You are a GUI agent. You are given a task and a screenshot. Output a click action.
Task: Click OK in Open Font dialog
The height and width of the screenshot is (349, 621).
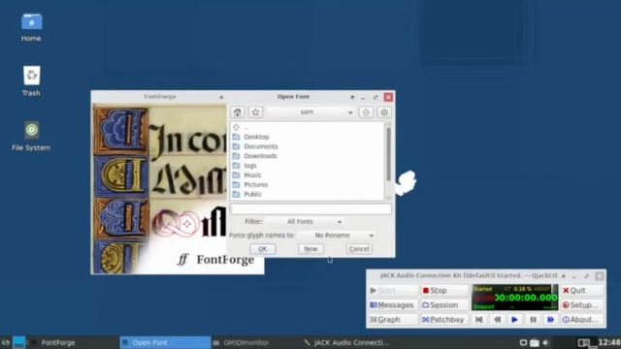263,249
